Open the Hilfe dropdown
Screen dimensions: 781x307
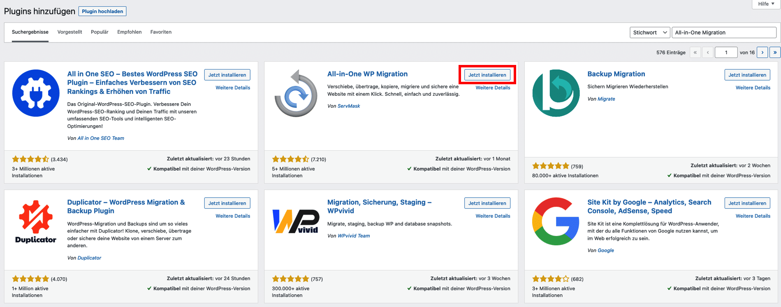tap(766, 4)
